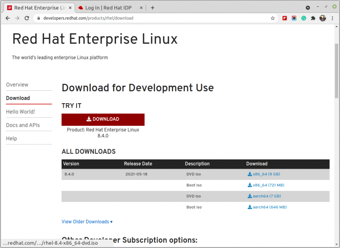Viewport: 340px width, 248px height.
Task: Select the Download sidebar item
Action: coord(18,98)
